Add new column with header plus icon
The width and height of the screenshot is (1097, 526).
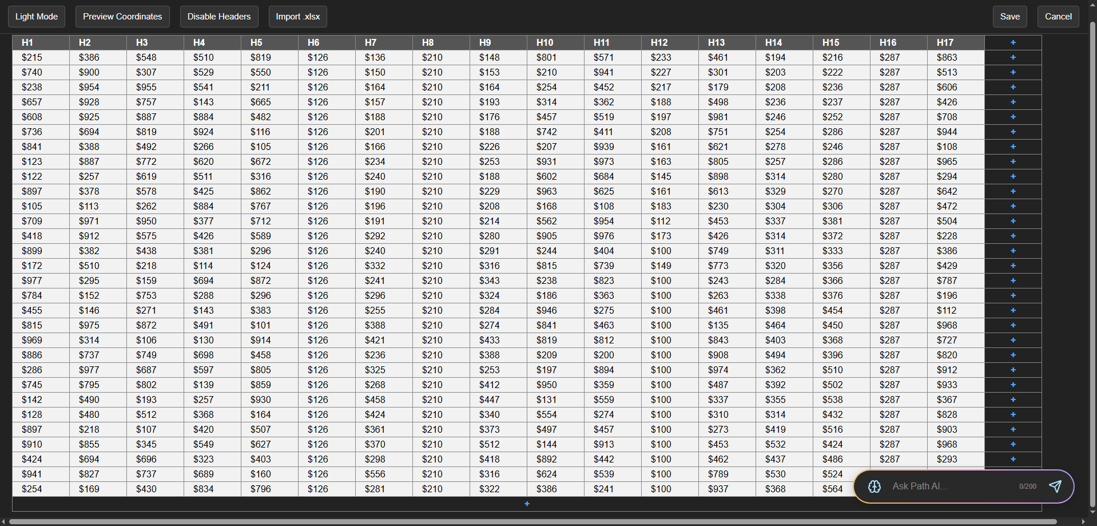[x=1013, y=42]
